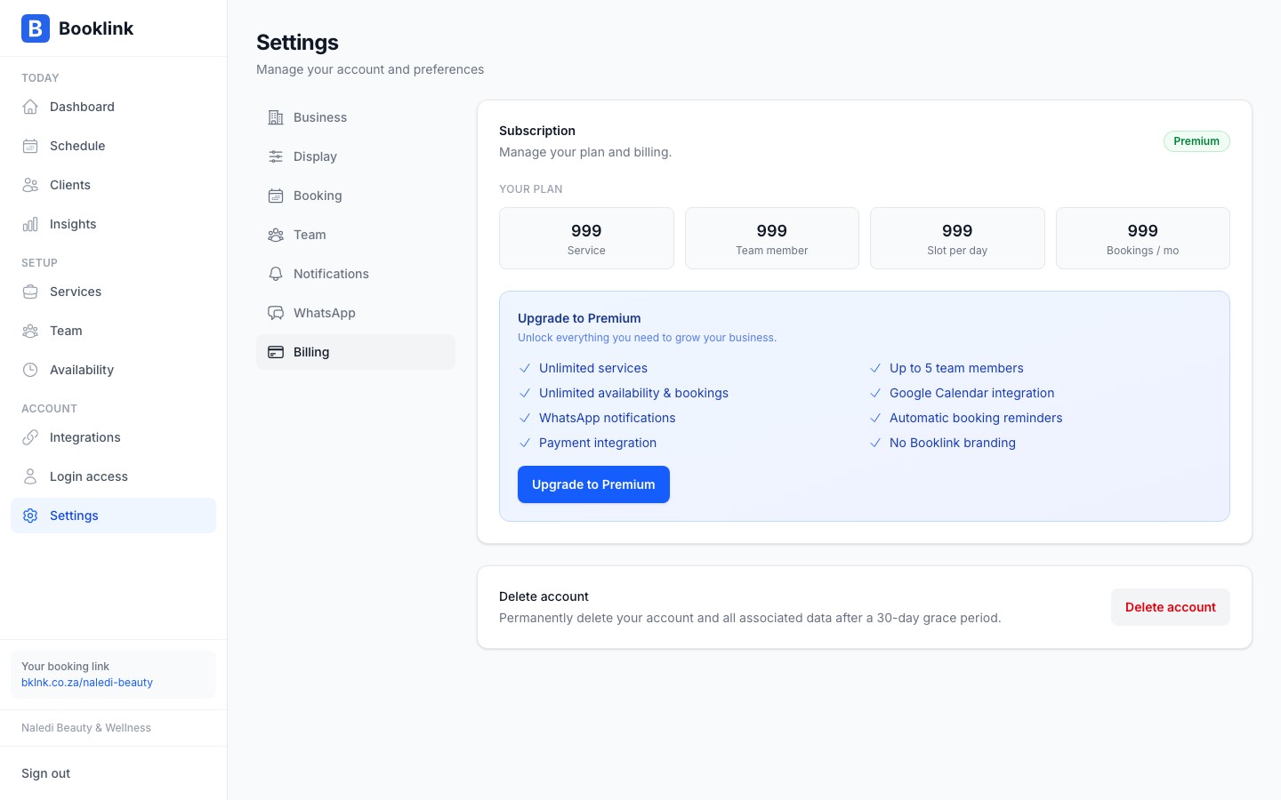1281x800 pixels.
Task: Click the 'Unlimited services' feature text
Action: tap(593, 368)
